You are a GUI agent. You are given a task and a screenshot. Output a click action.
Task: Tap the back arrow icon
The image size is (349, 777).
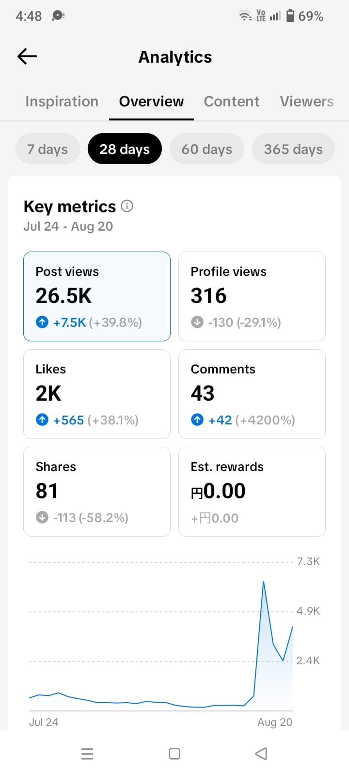tap(27, 57)
